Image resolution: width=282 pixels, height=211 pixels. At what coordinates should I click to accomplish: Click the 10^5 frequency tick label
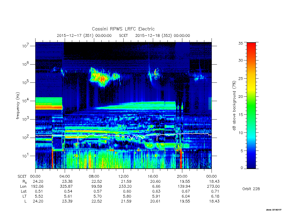[x=26, y=82]
